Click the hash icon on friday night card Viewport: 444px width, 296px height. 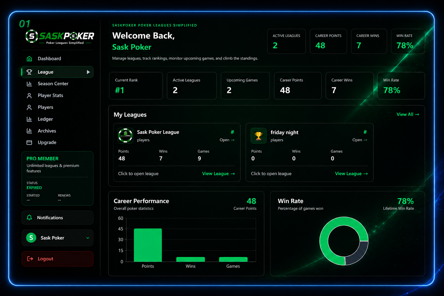click(365, 132)
